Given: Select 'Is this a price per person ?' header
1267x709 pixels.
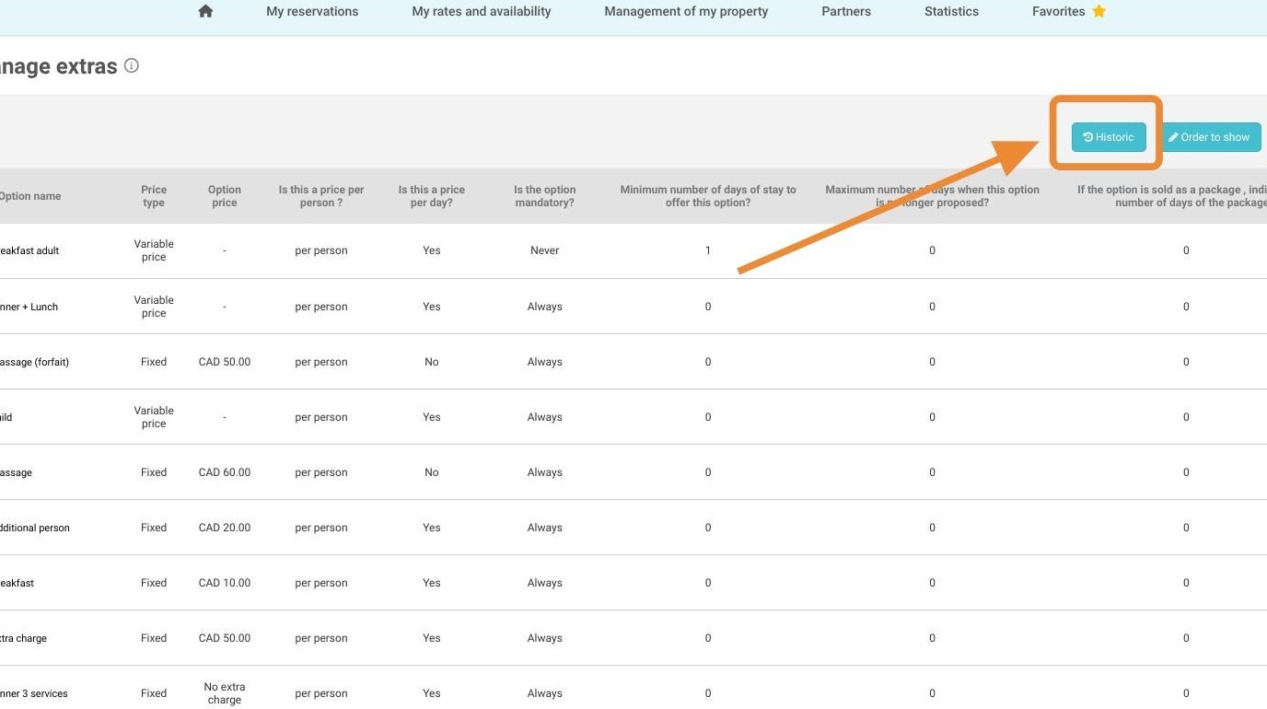Looking at the screenshot, I should point(321,196).
